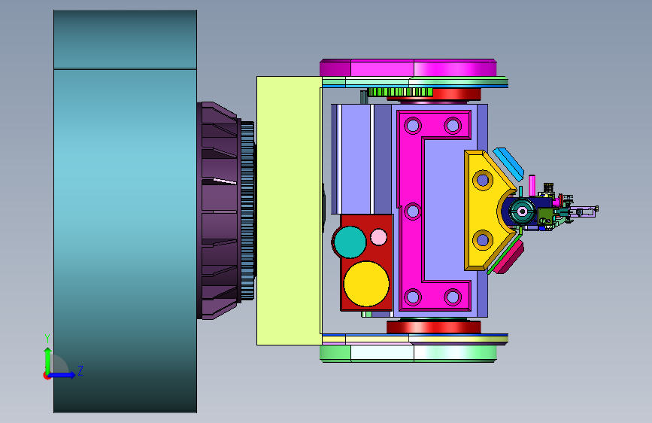Click the Z axis of the triad
This screenshot has width=652, height=423.
[62, 374]
